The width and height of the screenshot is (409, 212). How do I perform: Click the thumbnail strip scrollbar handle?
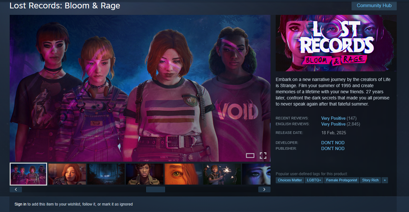coord(156,189)
